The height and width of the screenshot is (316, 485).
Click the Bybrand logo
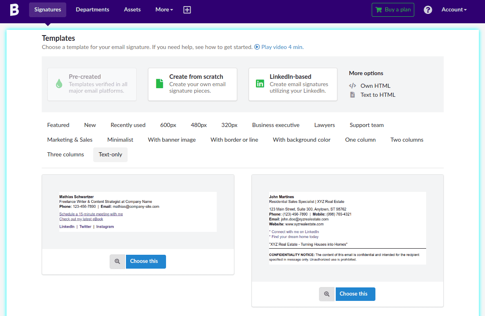[14, 9]
